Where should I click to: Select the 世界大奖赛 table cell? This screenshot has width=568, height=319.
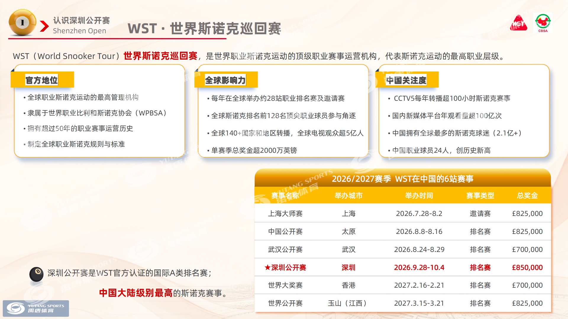pyautogui.click(x=285, y=285)
